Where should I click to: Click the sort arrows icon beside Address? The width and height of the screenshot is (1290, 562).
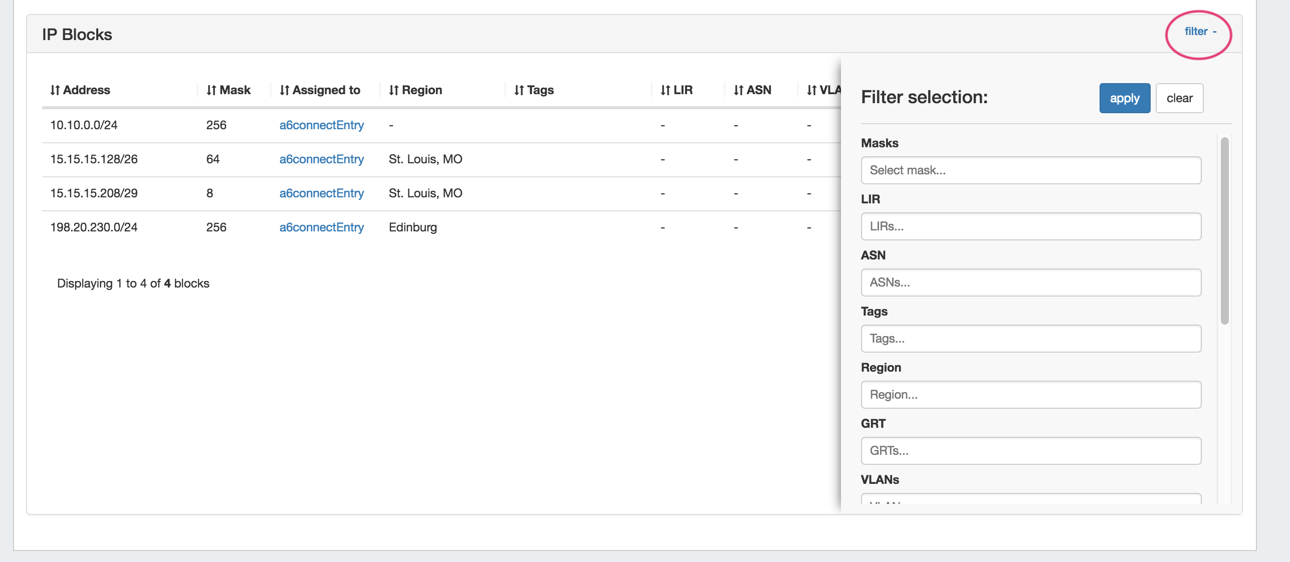(x=55, y=90)
